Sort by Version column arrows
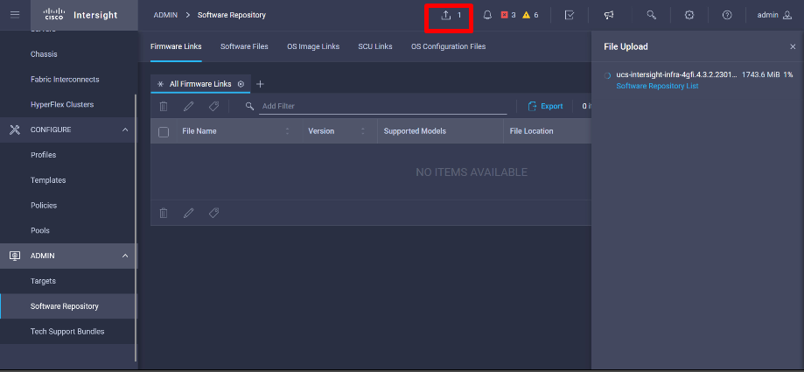This screenshot has width=804, height=372. pyautogui.click(x=362, y=131)
